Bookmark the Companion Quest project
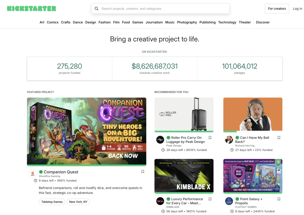Viewport: 304px width, 215px height. click(x=143, y=171)
